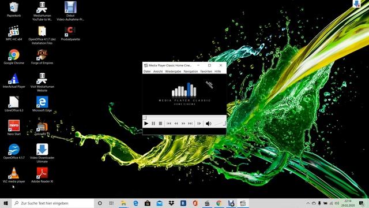This screenshot has width=369, height=208.
Task: Open Cortana from the taskbar circle icon
Action: tap(100, 203)
